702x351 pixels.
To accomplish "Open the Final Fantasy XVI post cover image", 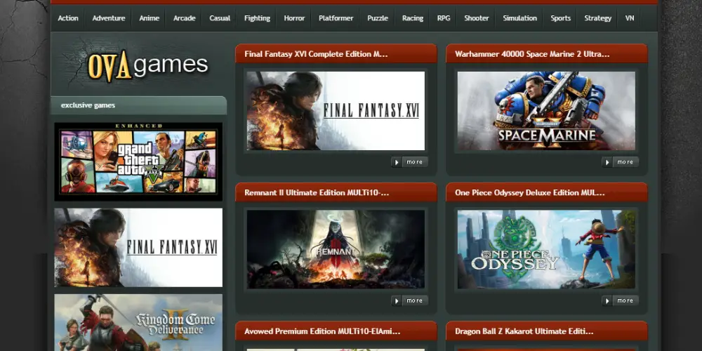I will [x=336, y=111].
